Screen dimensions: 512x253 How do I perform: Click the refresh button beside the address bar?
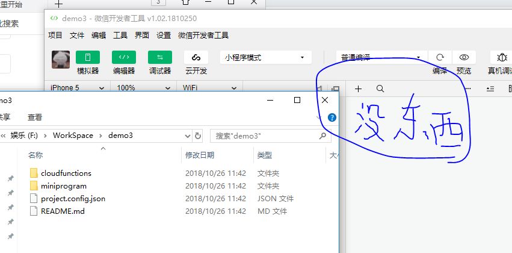click(x=197, y=136)
